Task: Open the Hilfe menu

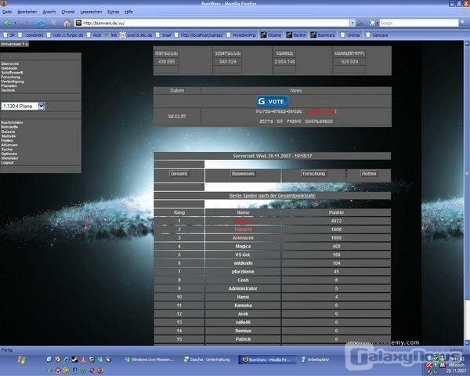Action: pos(128,12)
